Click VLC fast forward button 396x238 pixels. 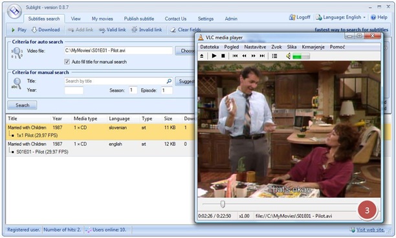[253, 56]
